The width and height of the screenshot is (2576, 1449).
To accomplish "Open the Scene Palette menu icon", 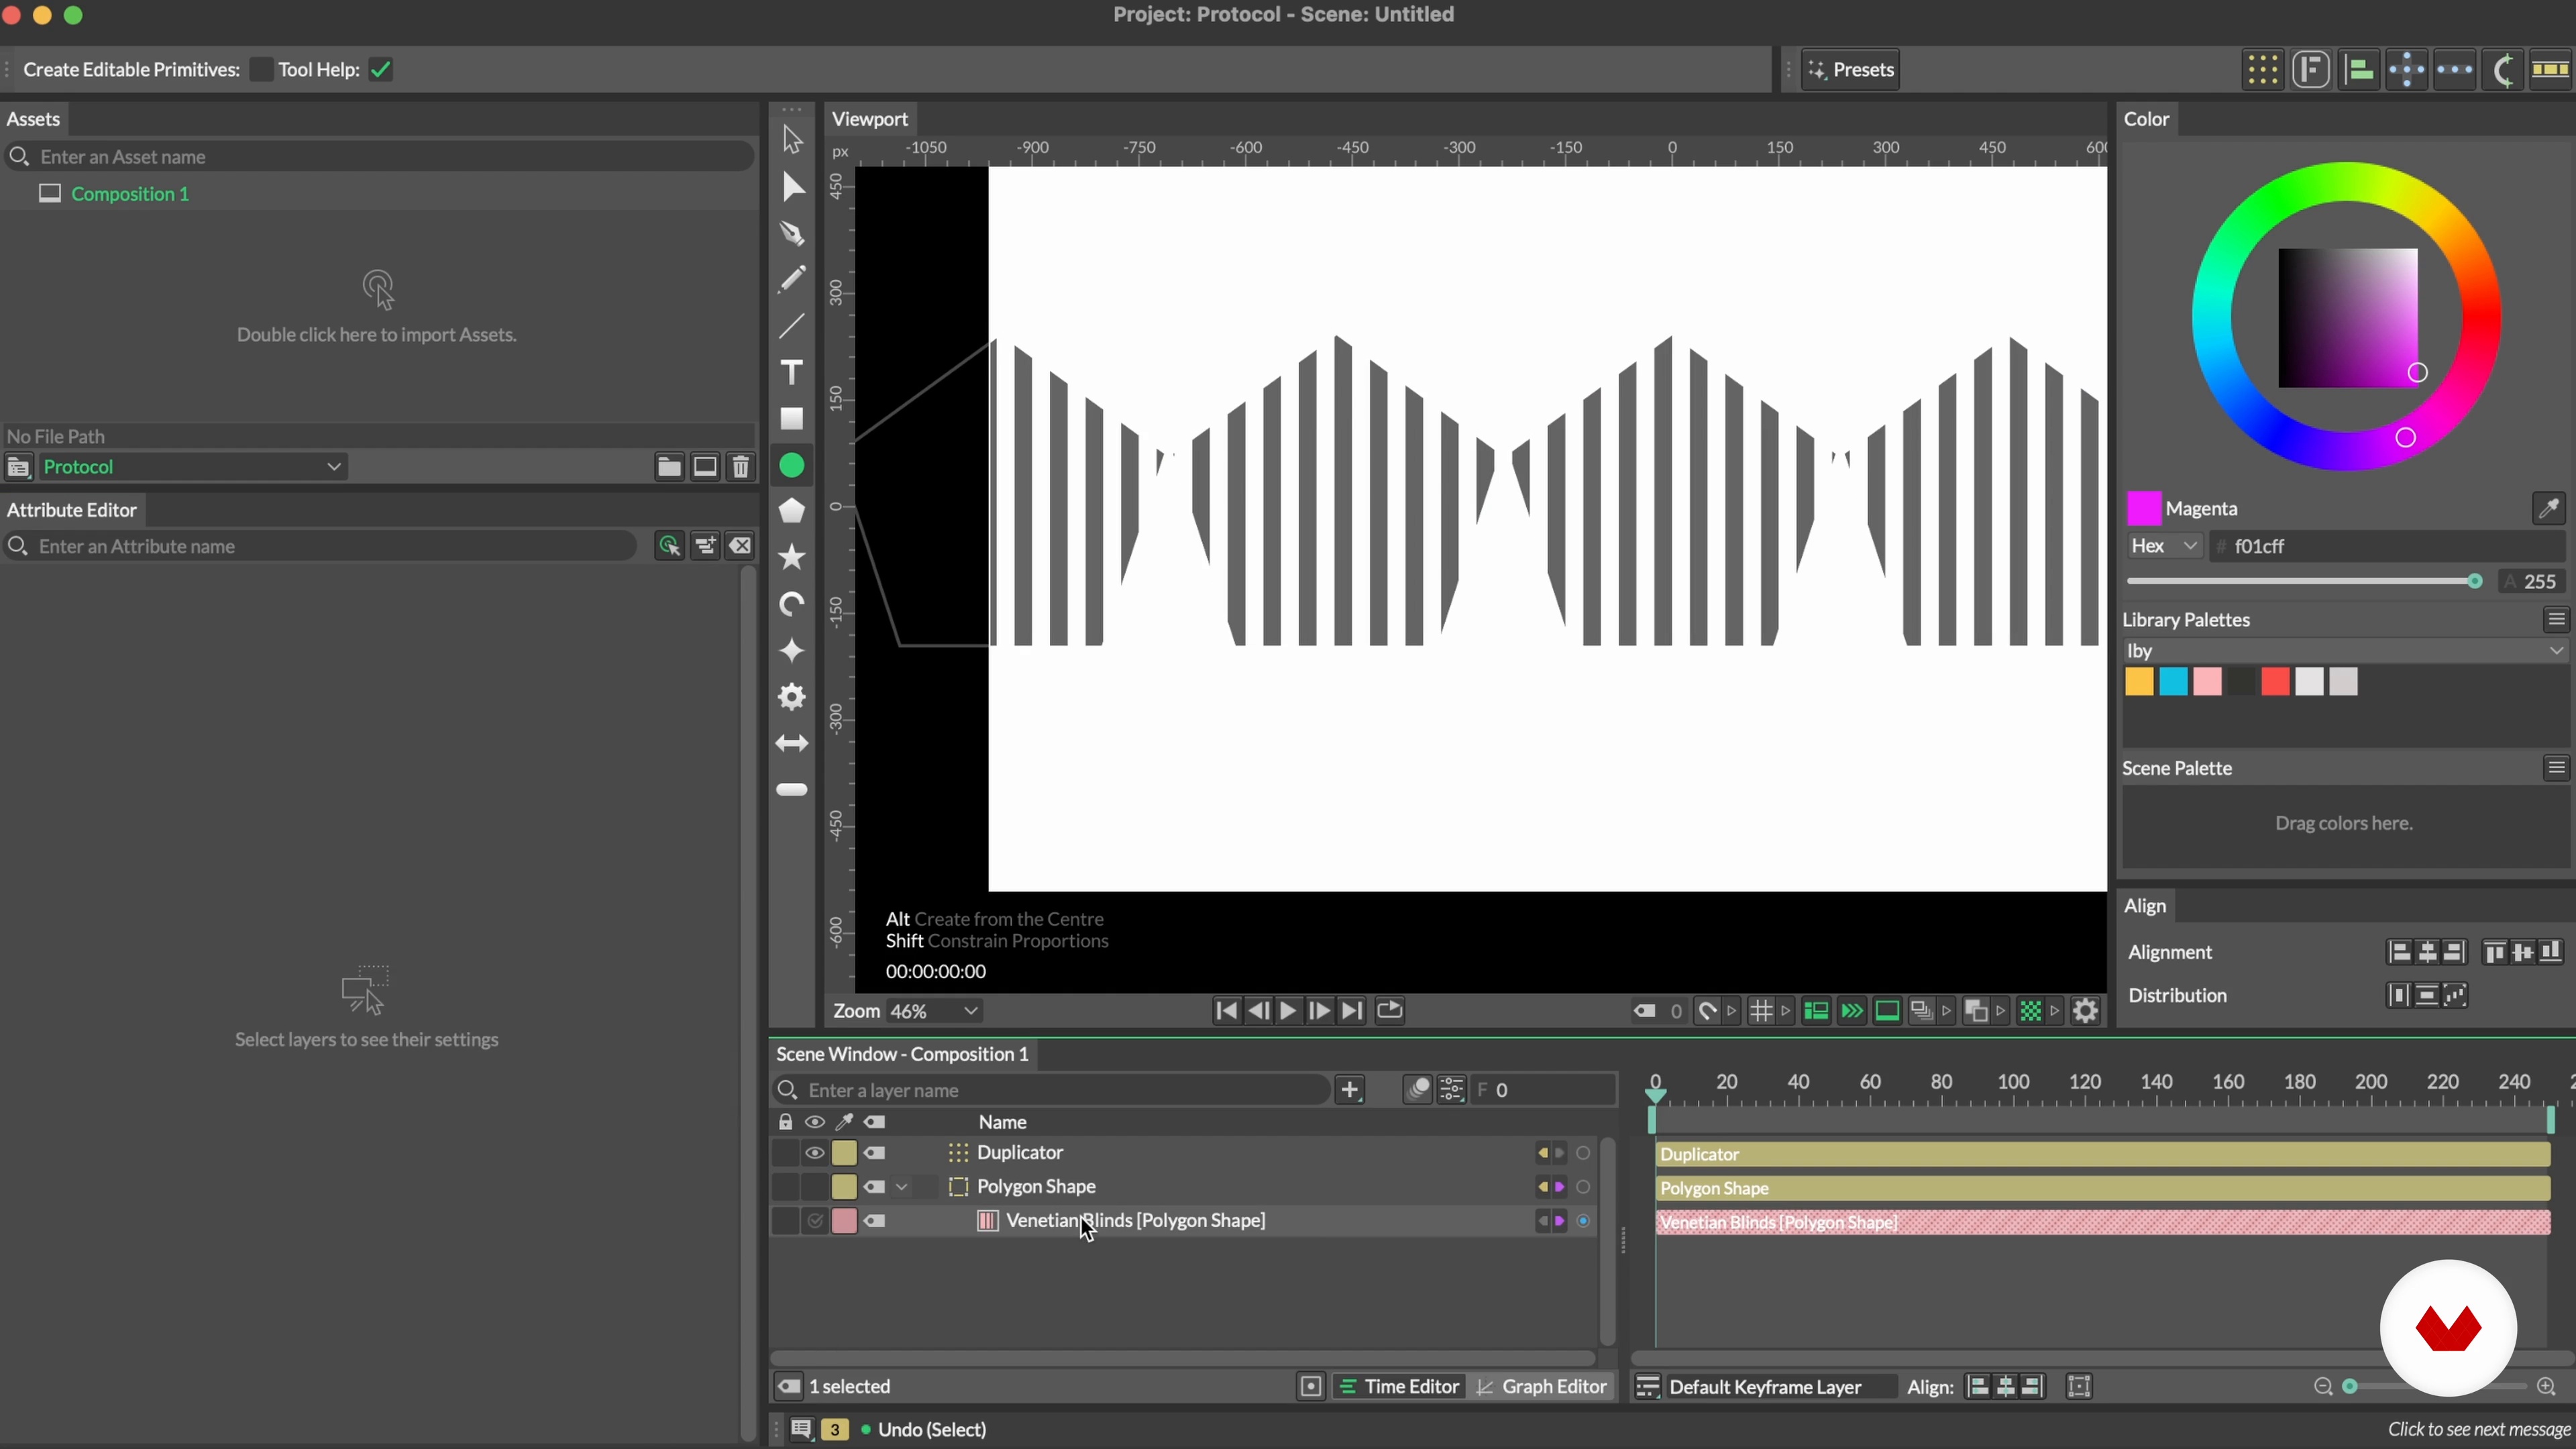I will click(x=2556, y=768).
